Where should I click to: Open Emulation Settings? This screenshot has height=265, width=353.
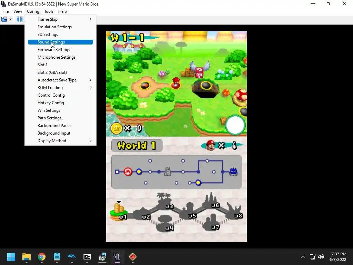point(60,27)
